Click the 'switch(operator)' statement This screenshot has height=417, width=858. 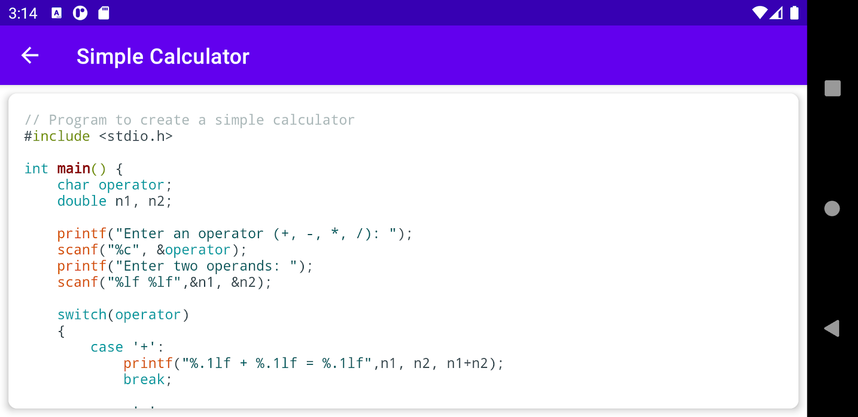point(123,315)
